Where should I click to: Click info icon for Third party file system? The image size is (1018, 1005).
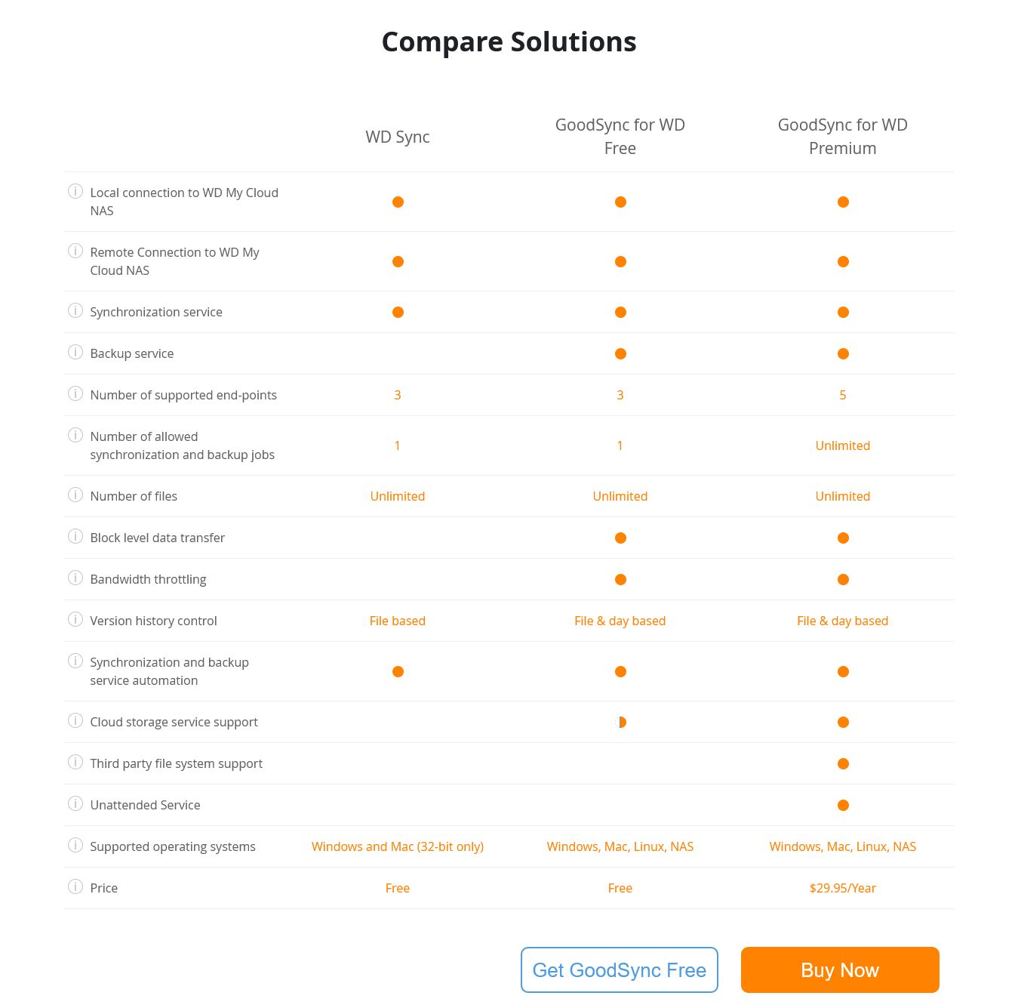(x=75, y=762)
